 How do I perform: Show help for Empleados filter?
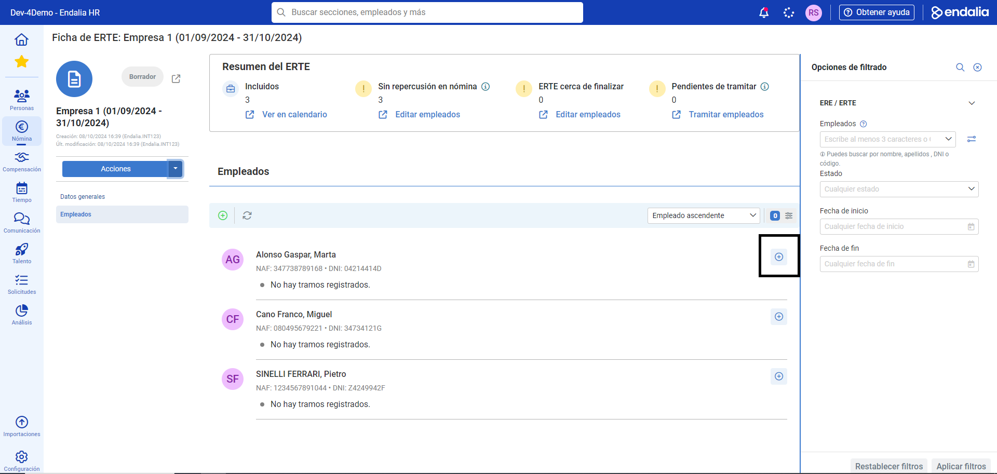(x=864, y=124)
